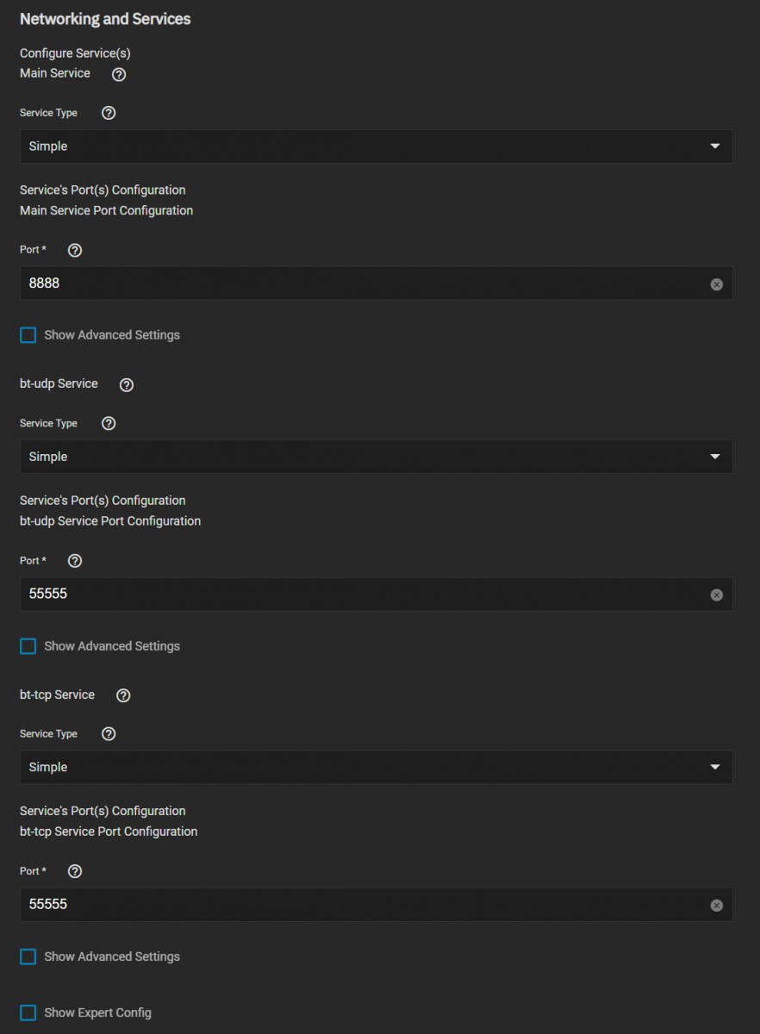Screen dimensions: 760x1034
Task: Click the bt-udp Service Port Configuration text
Action: tap(110, 521)
